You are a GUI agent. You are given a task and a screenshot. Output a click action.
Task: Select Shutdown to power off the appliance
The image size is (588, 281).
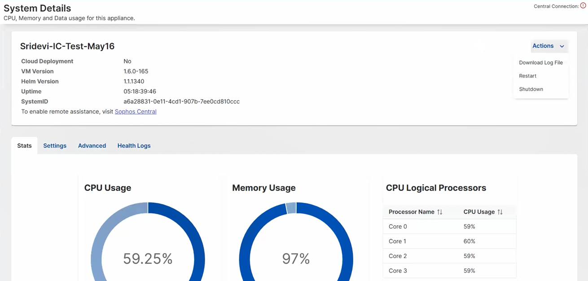(x=531, y=89)
